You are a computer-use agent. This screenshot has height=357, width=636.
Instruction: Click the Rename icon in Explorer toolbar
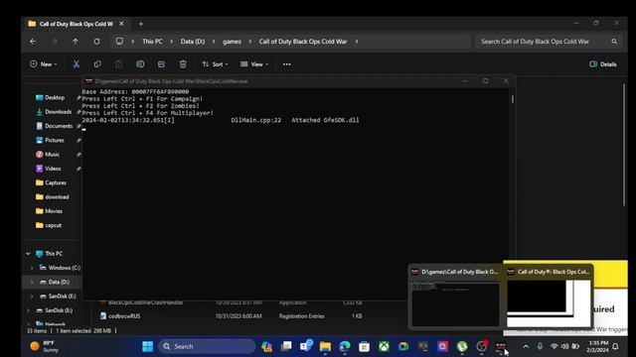click(x=140, y=64)
